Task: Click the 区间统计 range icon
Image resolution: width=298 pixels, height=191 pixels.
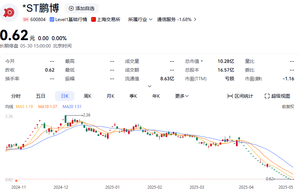Action: coord(230,96)
